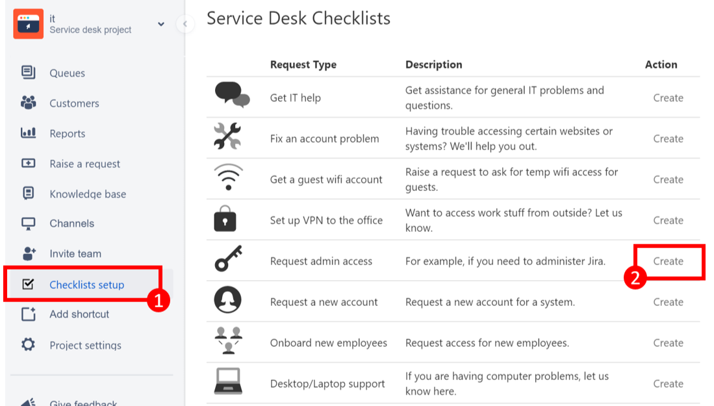Click Create for Get IT help

pyautogui.click(x=668, y=98)
